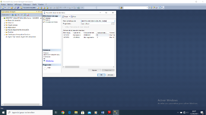Screen dimensions: 206x115
Task: Click the Propriétaire text field
Action: (x=96, y=24)
